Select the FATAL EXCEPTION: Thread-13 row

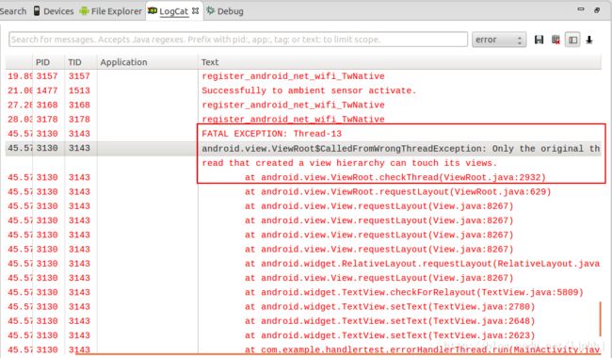pos(303,134)
